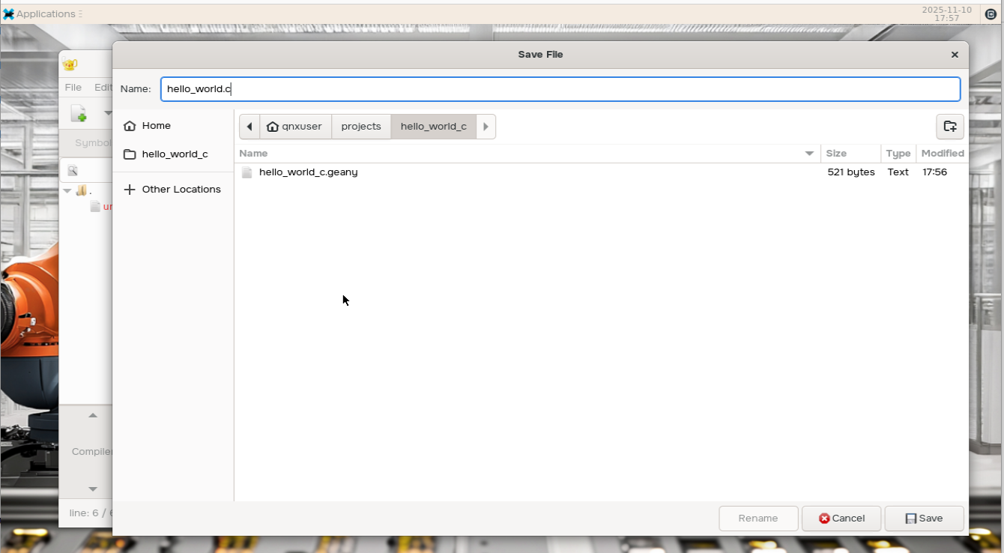Open Geany's File menu
Screen dimensions: 1004x553
73,88
